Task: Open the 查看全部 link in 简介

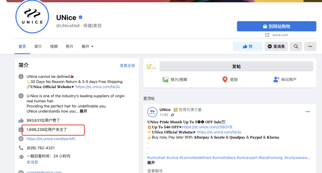Action: (x=127, y=66)
